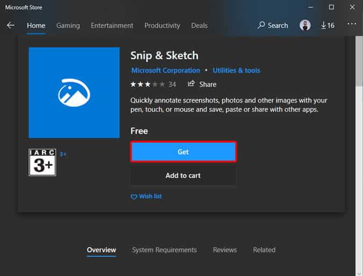
Task: Click the 'Snip & Sketch' app title
Action: click(165, 56)
